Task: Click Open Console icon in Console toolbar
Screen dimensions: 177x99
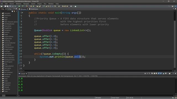Action: pyautogui.click(x=170, y=73)
